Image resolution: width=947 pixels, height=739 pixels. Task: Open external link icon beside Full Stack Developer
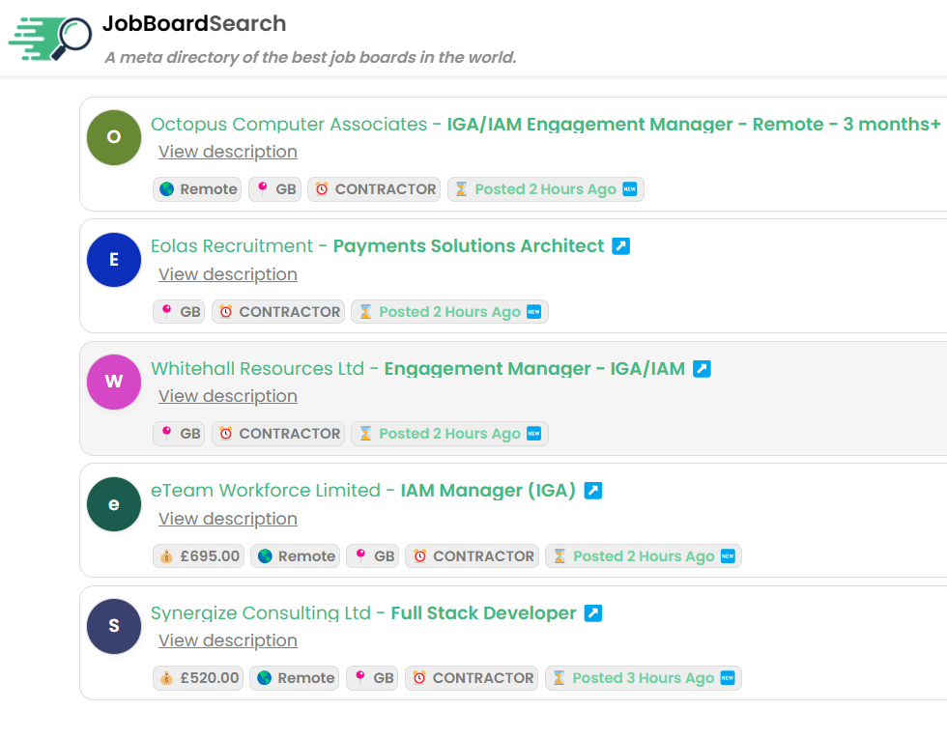(593, 613)
